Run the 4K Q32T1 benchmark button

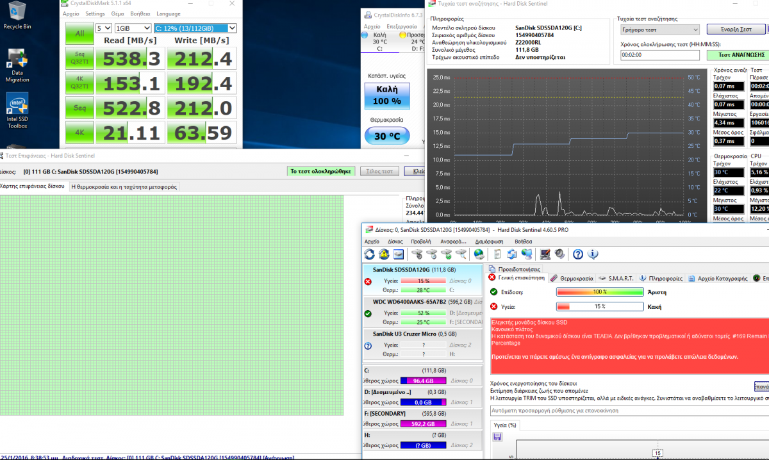point(79,83)
